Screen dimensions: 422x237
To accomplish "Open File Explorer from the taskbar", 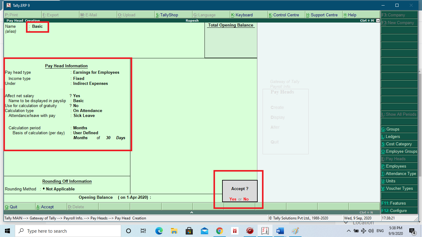I will click(x=174, y=231).
